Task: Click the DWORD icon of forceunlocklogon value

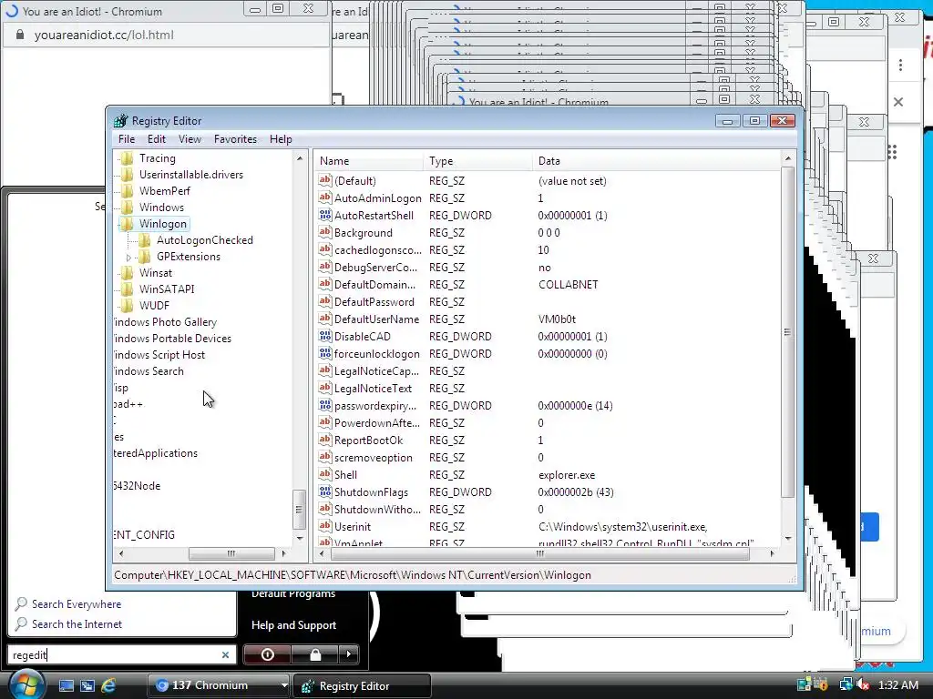Action: pyautogui.click(x=325, y=353)
